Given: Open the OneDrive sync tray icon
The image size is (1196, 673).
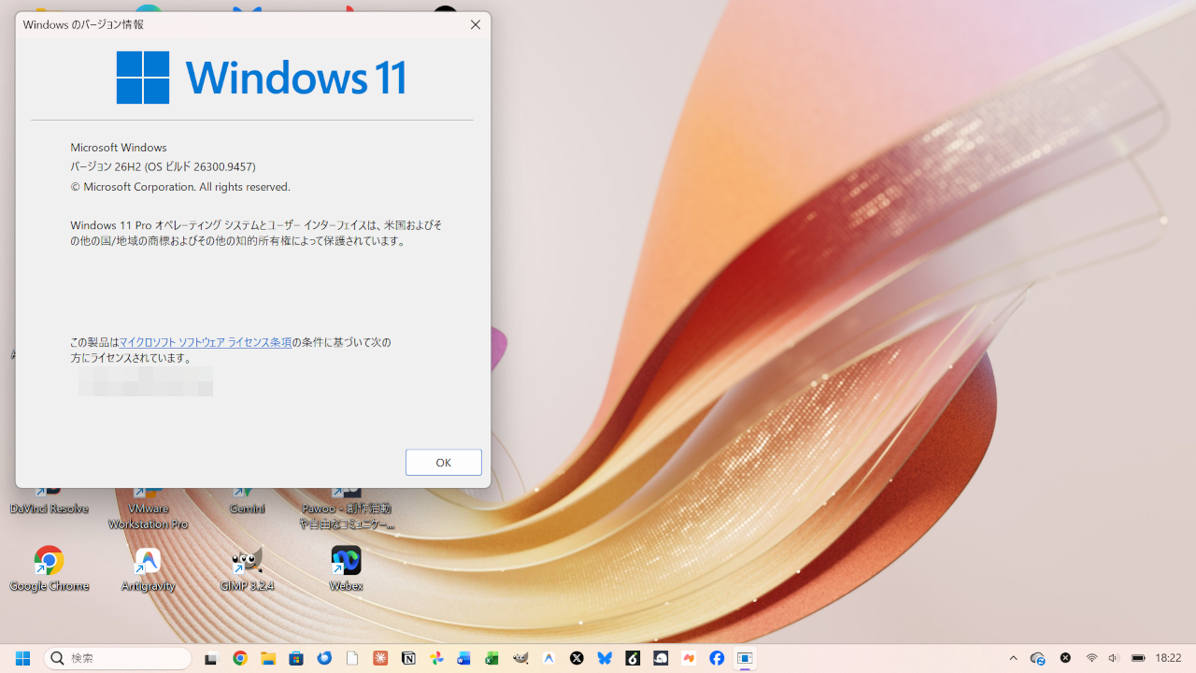Looking at the screenshot, I should tap(1037, 658).
